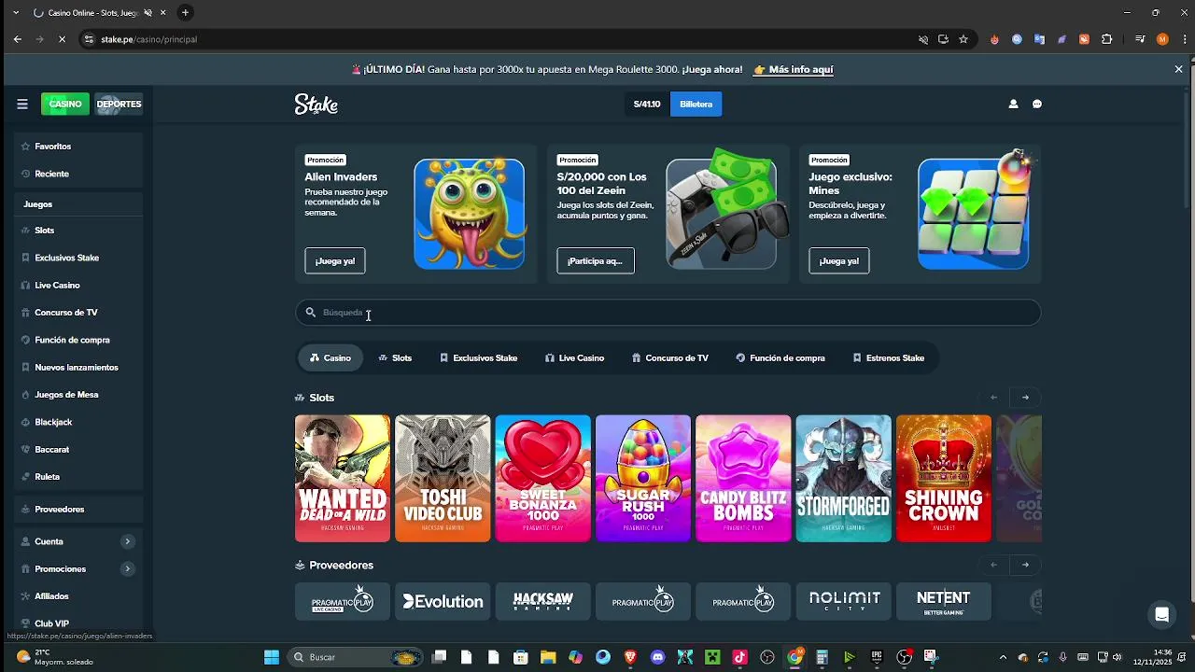Select the Estrenos Stake tab

pyautogui.click(x=888, y=358)
